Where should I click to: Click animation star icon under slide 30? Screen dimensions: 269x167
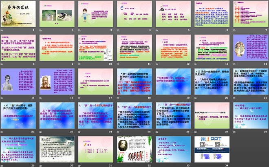click(41, 166)
